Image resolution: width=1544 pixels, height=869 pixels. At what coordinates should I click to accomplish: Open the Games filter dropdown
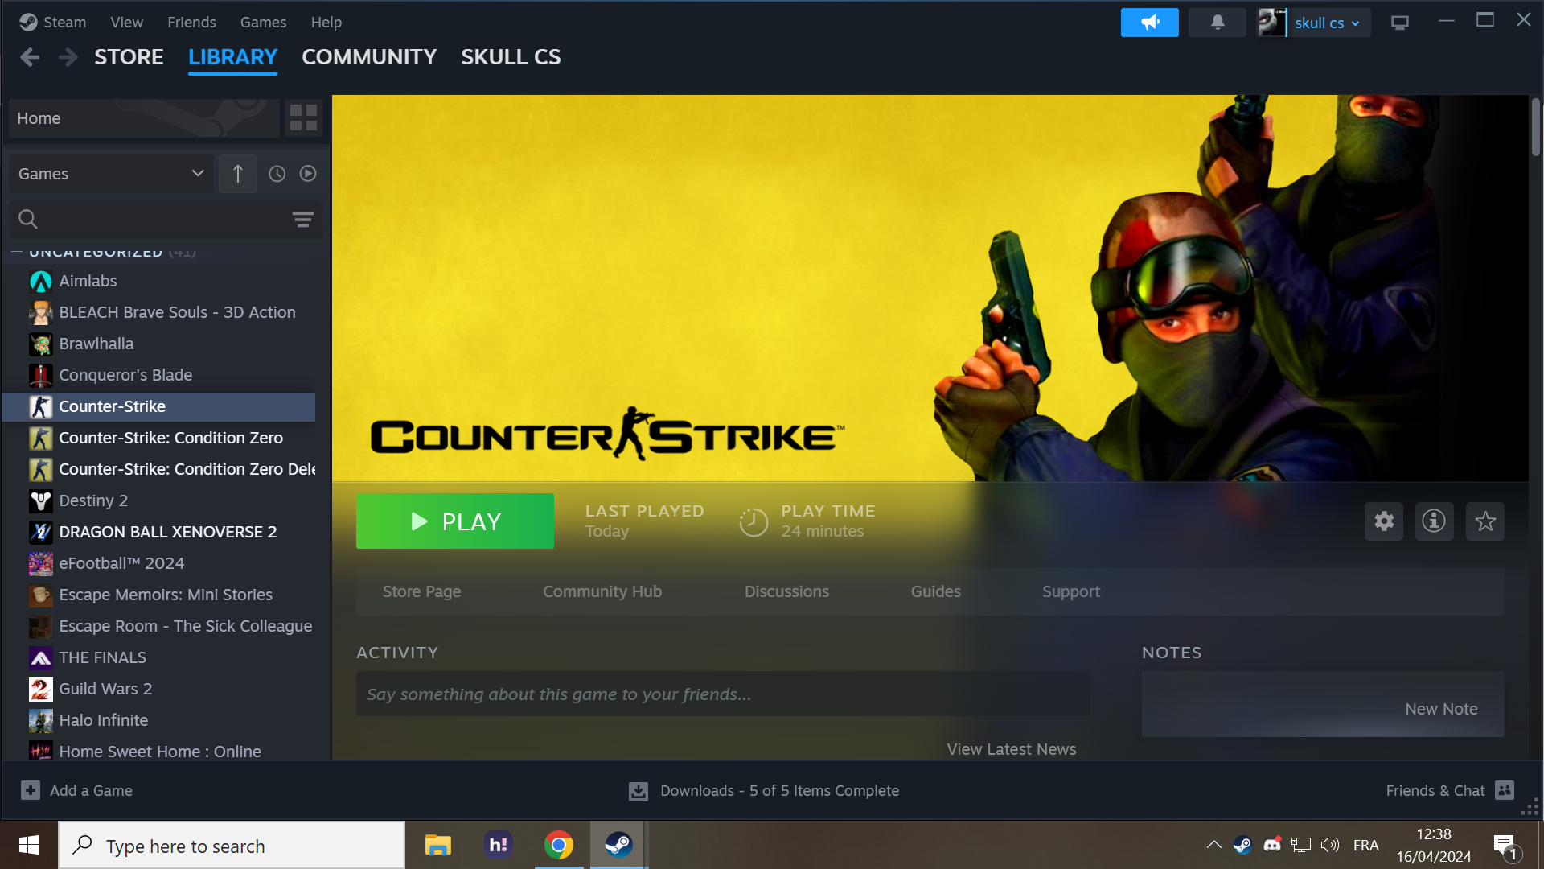click(x=111, y=174)
